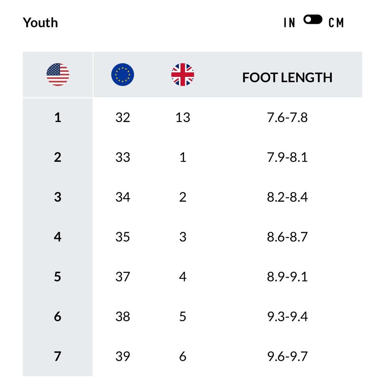Select US size 7 row

click(58, 357)
